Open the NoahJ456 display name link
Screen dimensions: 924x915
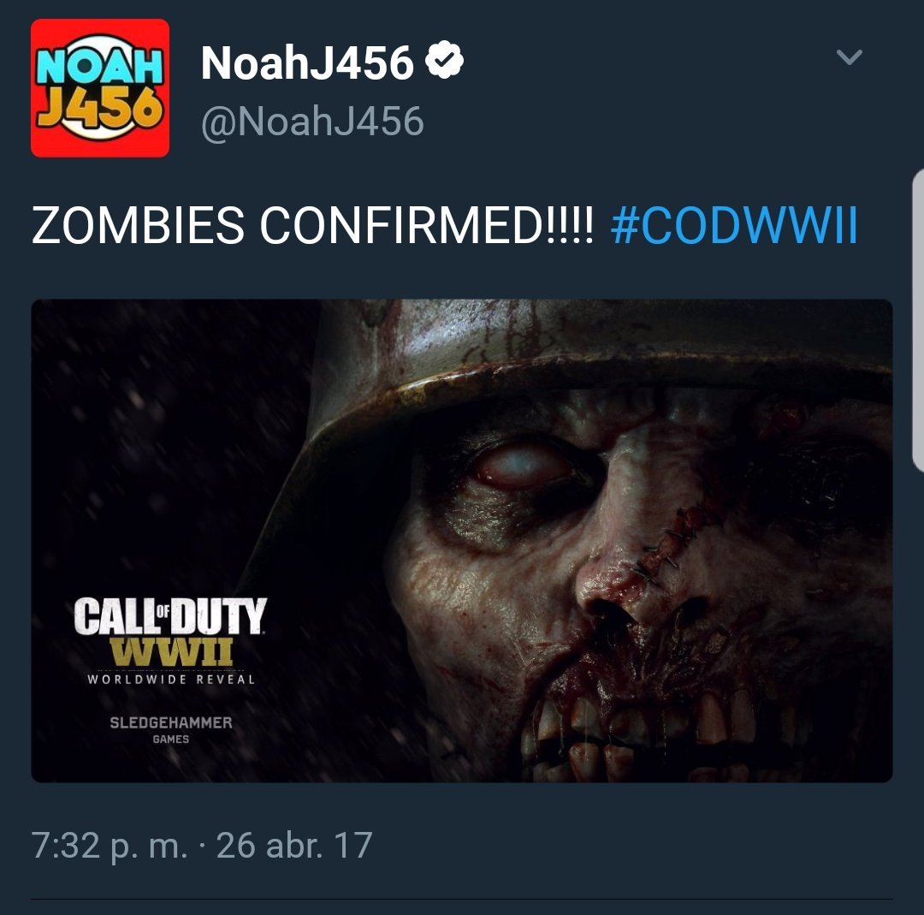click(x=307, y=62)
